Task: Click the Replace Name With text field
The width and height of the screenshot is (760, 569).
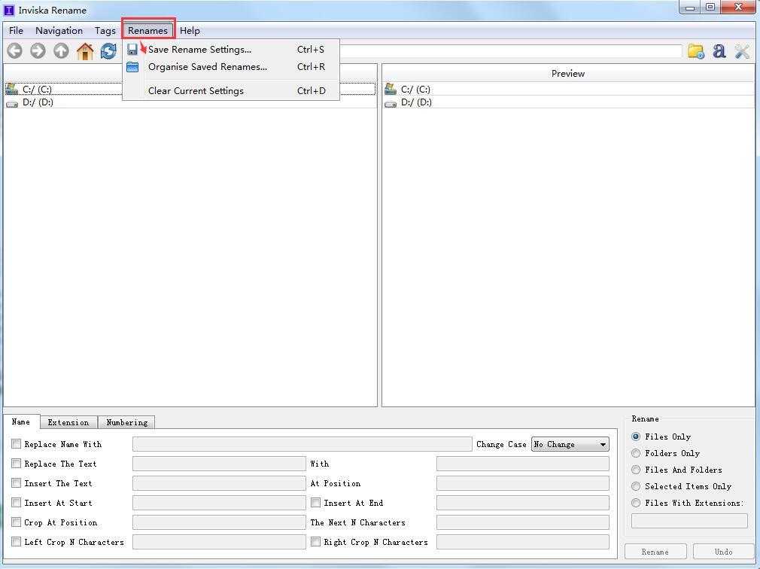Action: pos(302,444)
